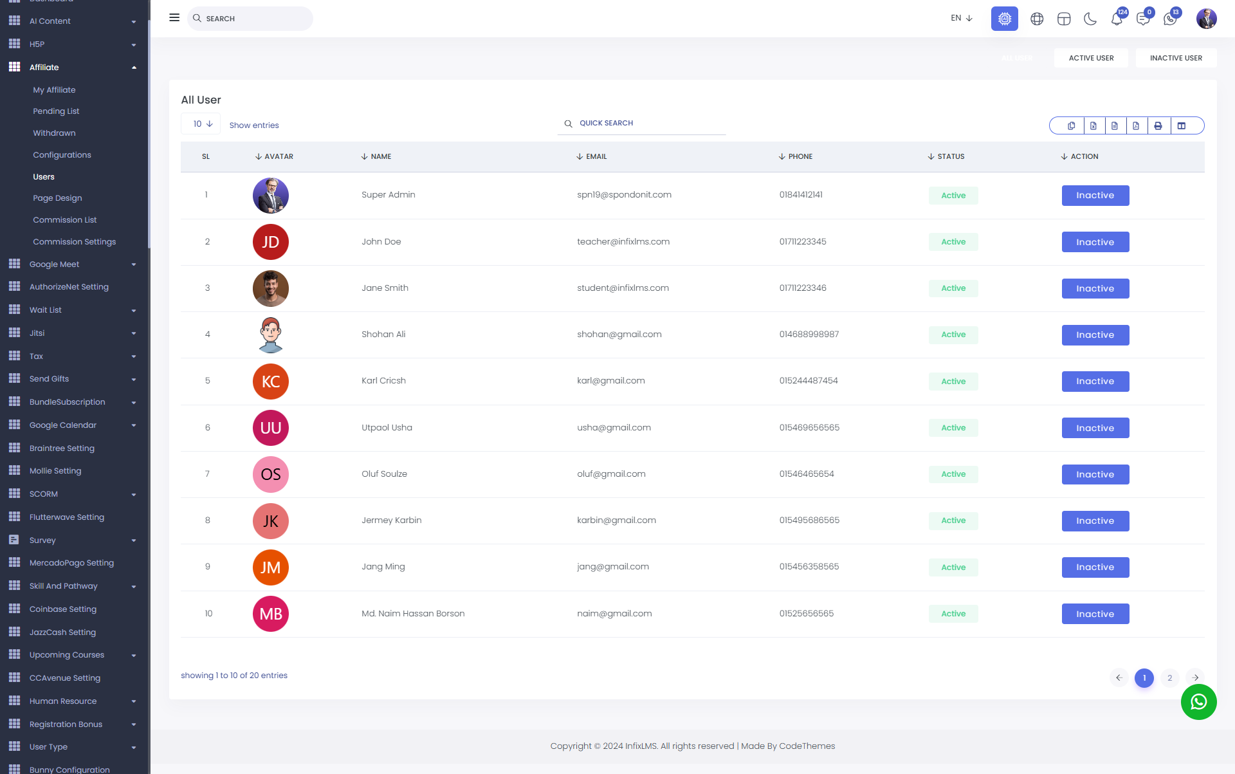This screenshot has width=1235, height=774.
Task: Open Withdrawn submenu item
Action: pyautogui.click(x=54, y=133)
